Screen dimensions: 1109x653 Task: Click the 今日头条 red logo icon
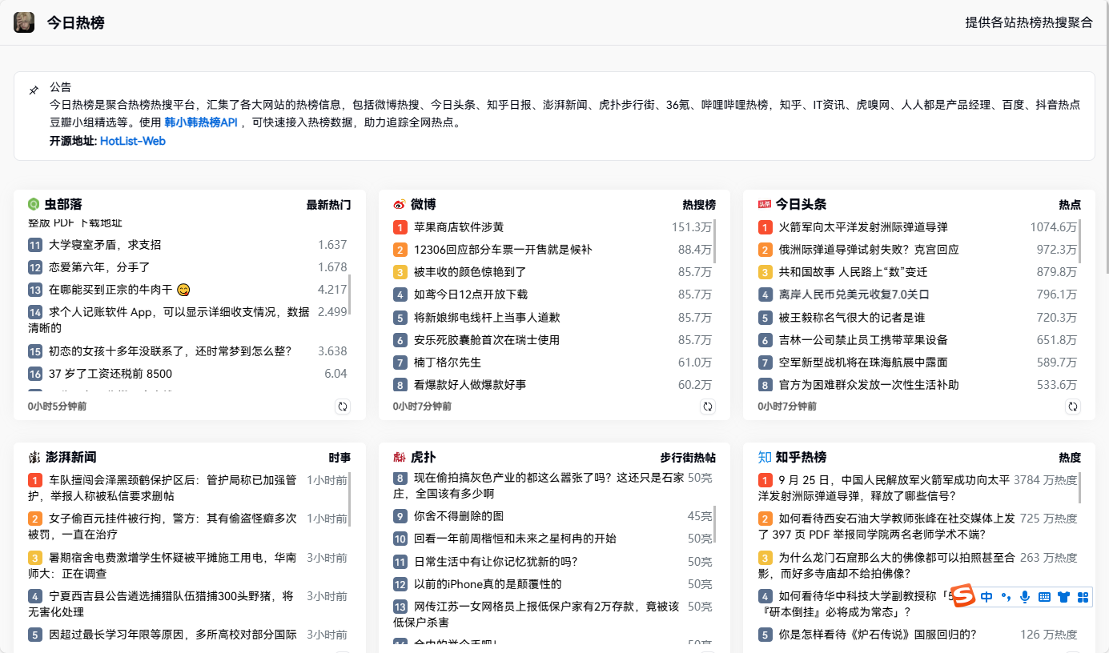pyautogui.click(x=764, y=204)
